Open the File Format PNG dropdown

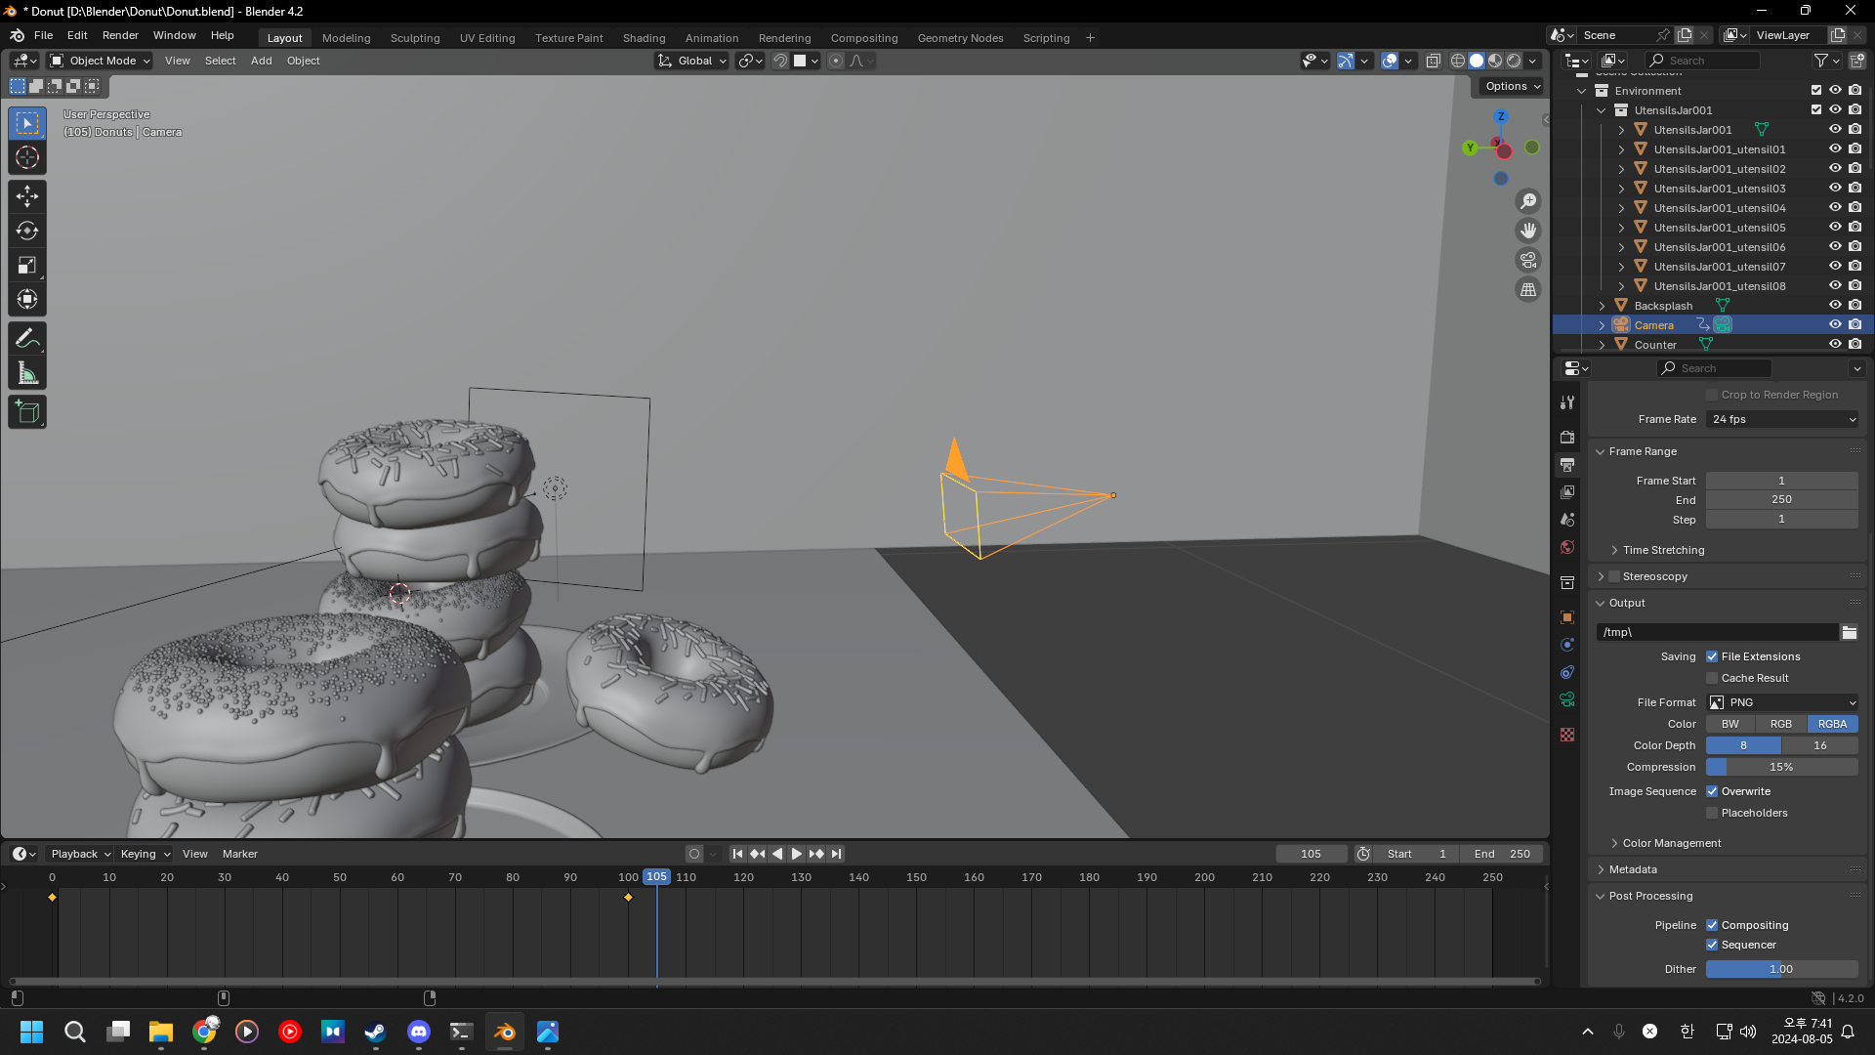pos(1782,702)
